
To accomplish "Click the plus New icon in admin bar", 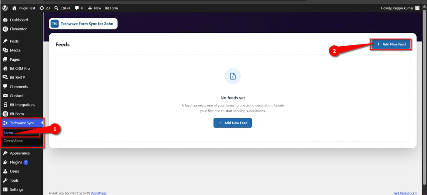I will pyautogui.click(x=90, y=8).
